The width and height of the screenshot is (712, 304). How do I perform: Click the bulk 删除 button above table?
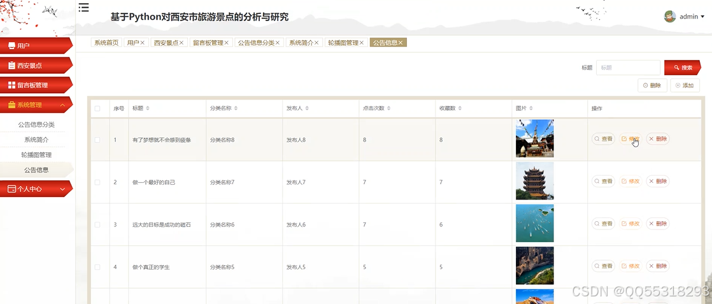(652, 85)
